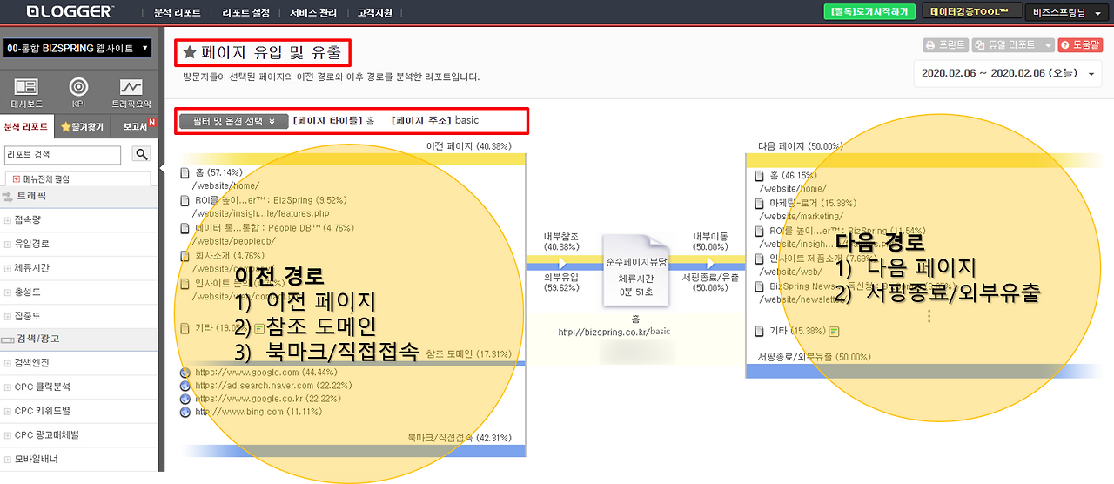Click the report search magnifier icon
The width and height of the screenshot is (1114, 484).
tap(141, 155)
